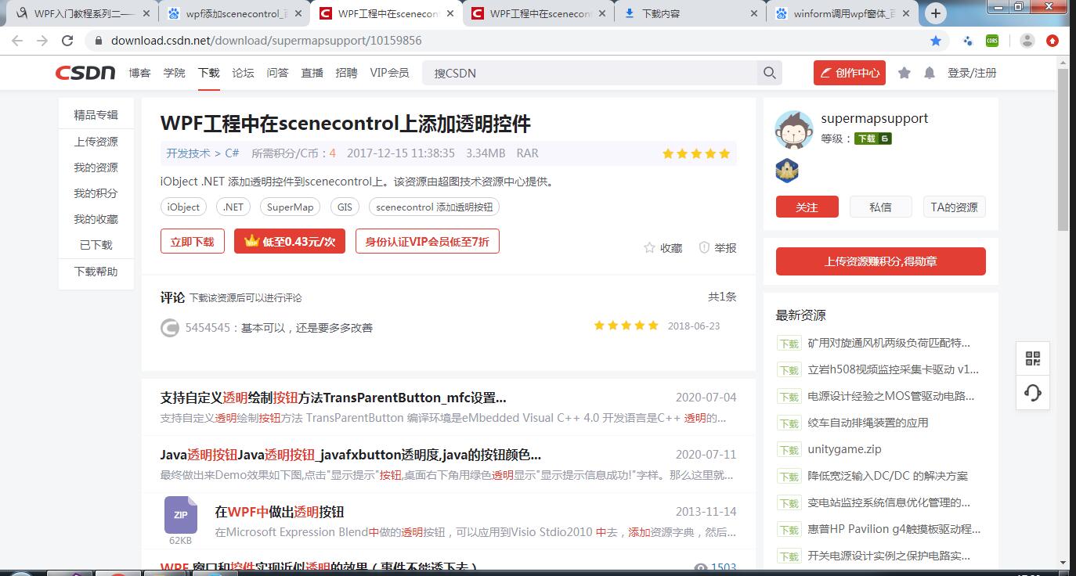This screenshot has width=1076, height=576.
Task: Click the QR code side icon
Action: [1033, 359]
